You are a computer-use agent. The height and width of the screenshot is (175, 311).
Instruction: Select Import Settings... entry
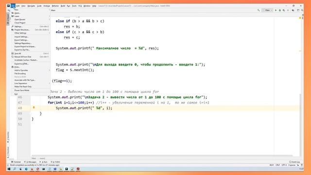coord(31,37)
